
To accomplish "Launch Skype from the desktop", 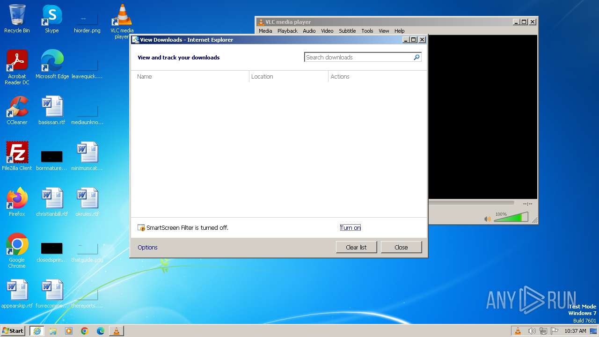I will tap(52, 19).
